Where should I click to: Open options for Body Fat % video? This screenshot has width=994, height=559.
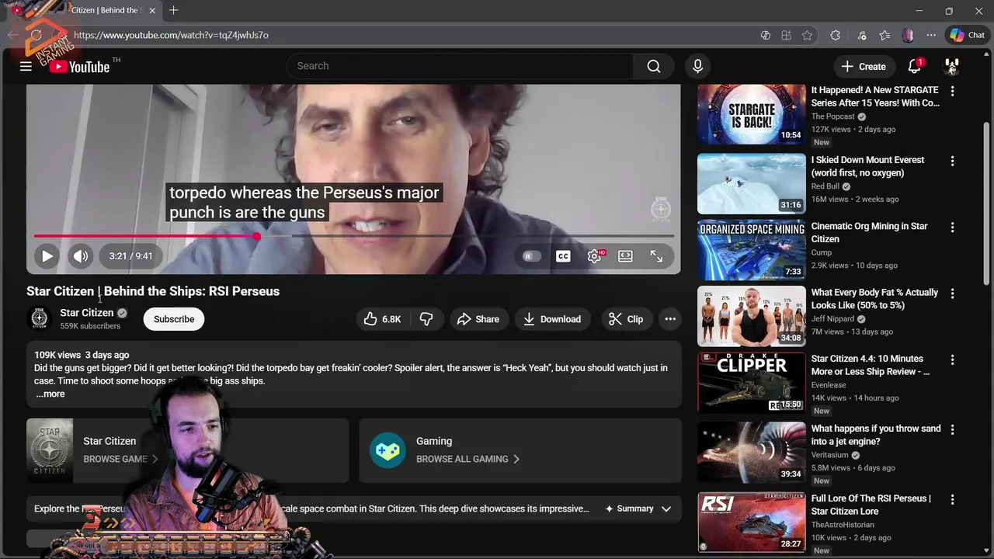coord(952,294)
